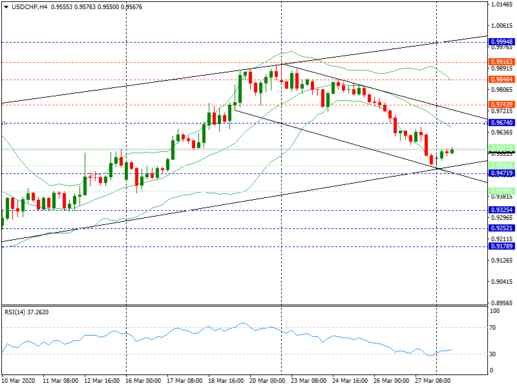The height and width of the screenshot is (388, 517).
Task: Click the 20 Mar 00:00 time label
Action: click(267, 381)
